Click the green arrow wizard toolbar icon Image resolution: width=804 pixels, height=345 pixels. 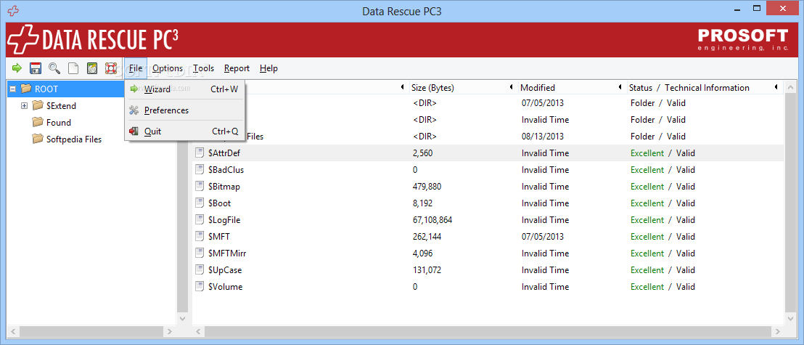click(x=17, y=68)
